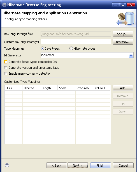Click the Length column header
This screenshot has width=137, height=172.
click(x=49, y=88)
